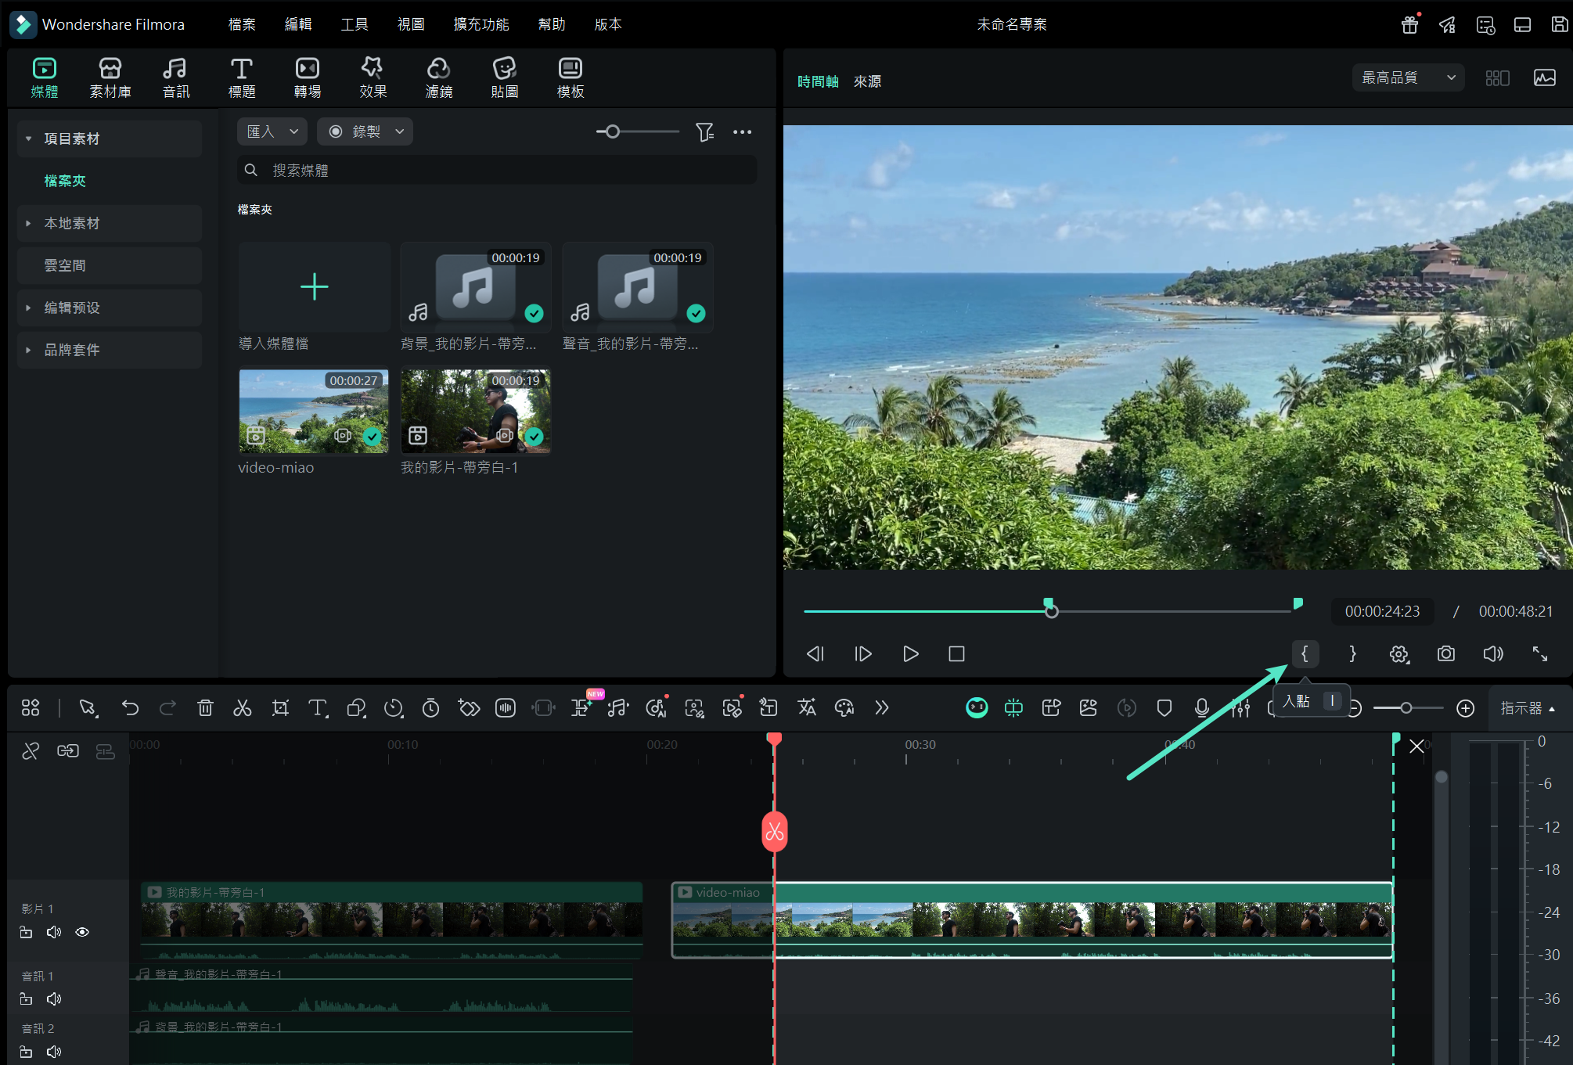This screenshot has height=1065, width=1573.
Task: Click the voiceover microphone icon
Action: 1202,708
